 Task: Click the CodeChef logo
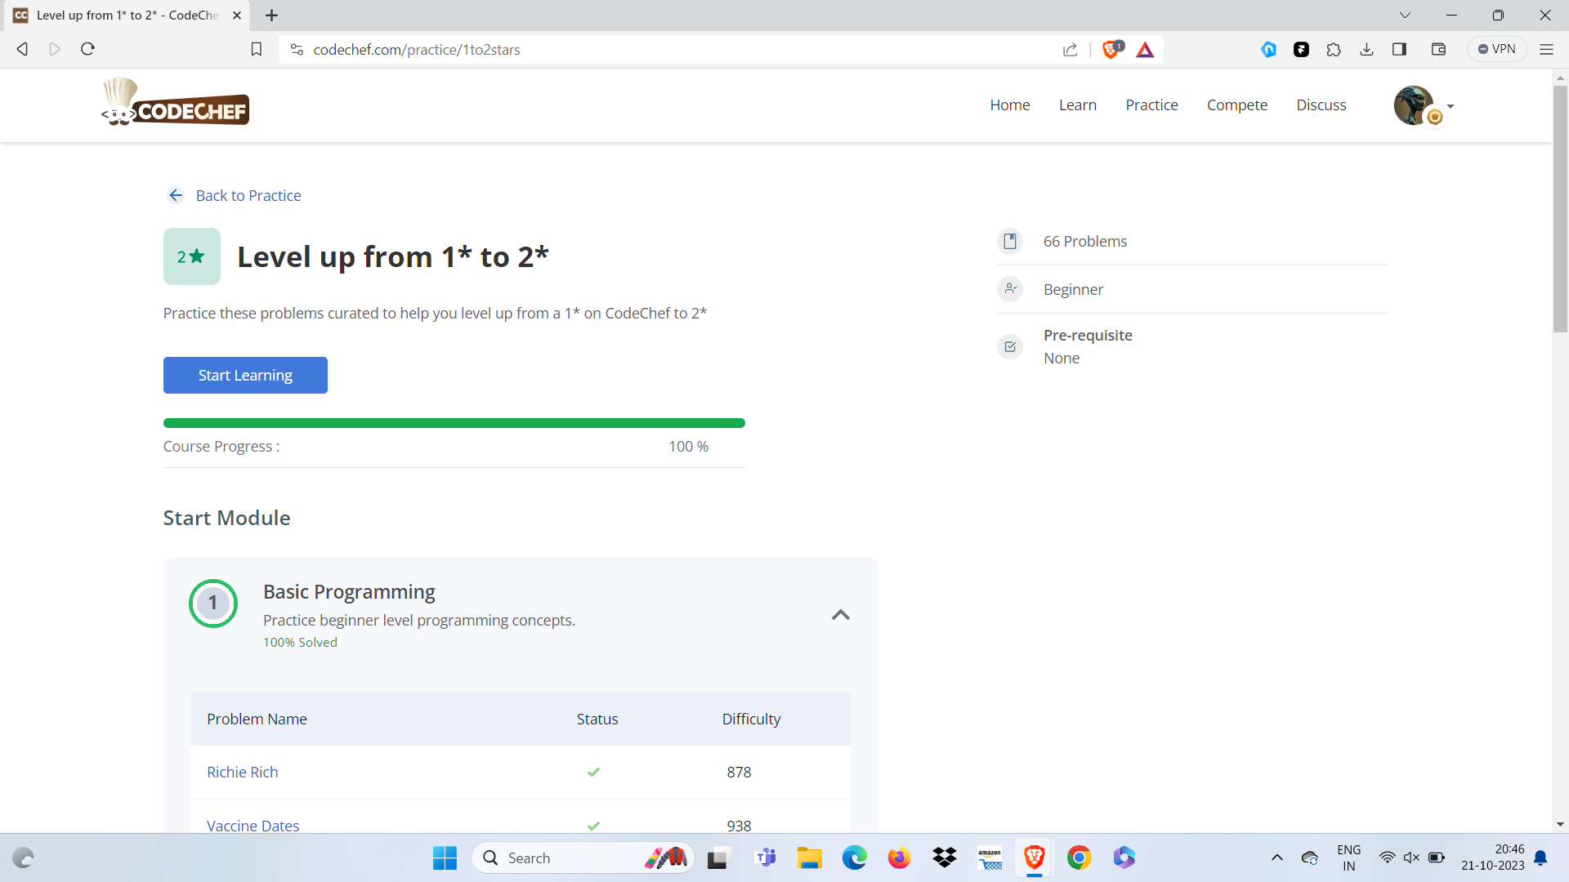pos(175,104)
